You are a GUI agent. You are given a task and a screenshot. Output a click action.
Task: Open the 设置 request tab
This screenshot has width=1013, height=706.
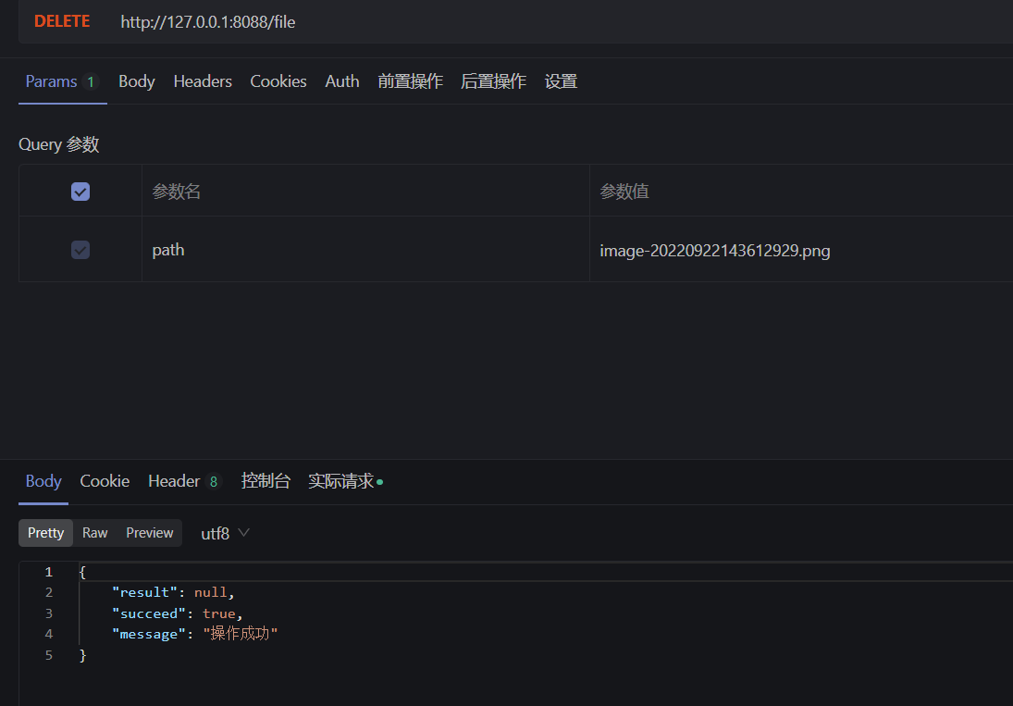click(561, 81)
